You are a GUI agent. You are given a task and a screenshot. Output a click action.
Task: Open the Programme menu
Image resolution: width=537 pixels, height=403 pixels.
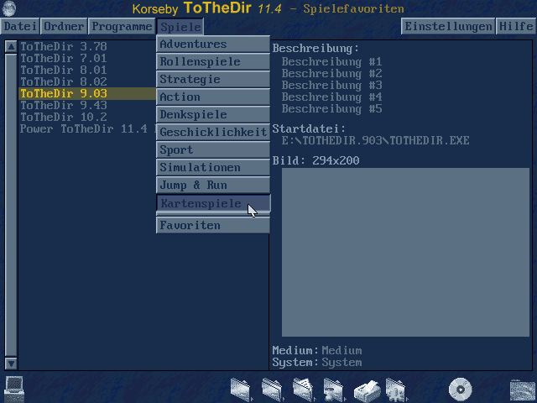[x=122, y=26]
